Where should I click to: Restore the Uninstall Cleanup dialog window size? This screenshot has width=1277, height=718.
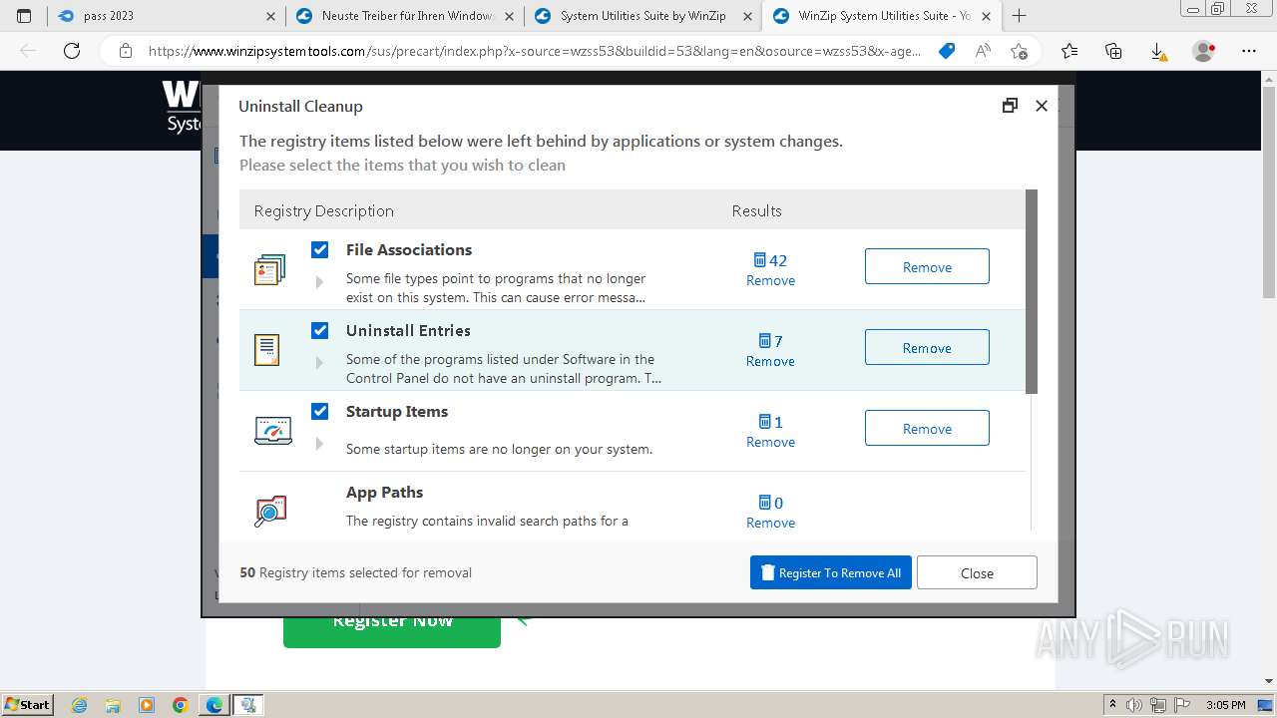(x=1010, y=106)
